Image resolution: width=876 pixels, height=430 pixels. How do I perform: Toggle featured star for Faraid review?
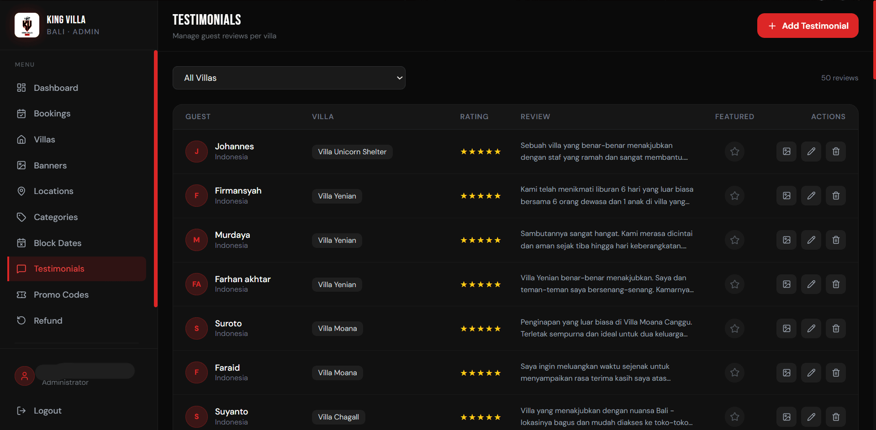[734, 373]
